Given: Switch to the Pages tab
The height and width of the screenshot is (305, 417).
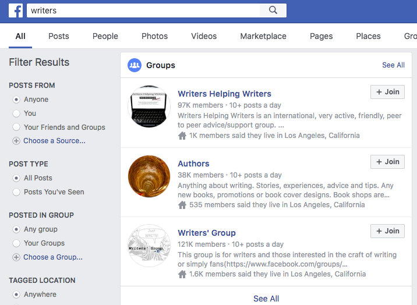Looking at the screenshot, I should tap(321, 36).
